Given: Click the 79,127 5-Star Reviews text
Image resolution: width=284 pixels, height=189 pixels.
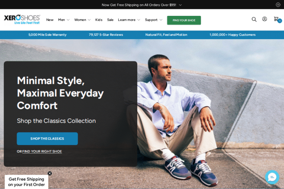Looking at the screenshot, I should [x=106, y=35].
